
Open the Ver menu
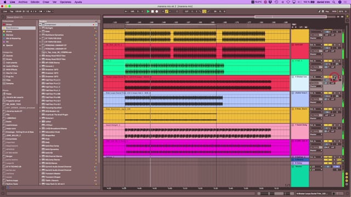(x=54, y=2)
